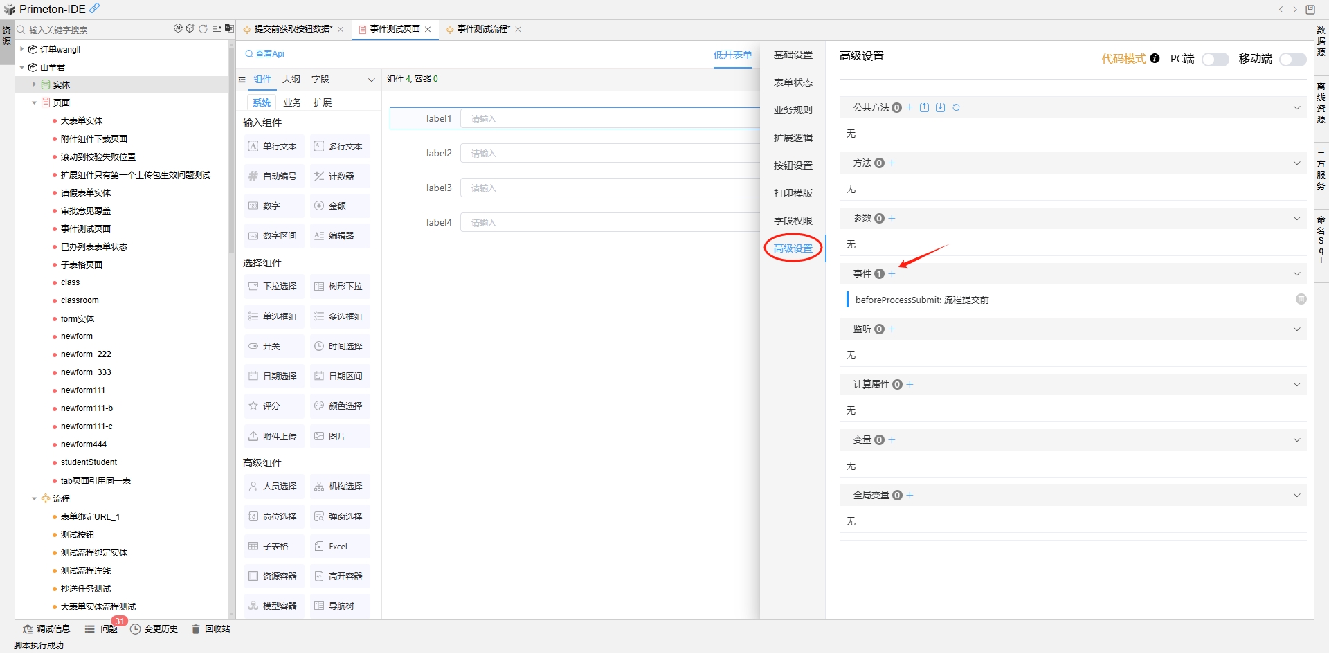Click the export icon beside 公共方法

coord(924,107)
